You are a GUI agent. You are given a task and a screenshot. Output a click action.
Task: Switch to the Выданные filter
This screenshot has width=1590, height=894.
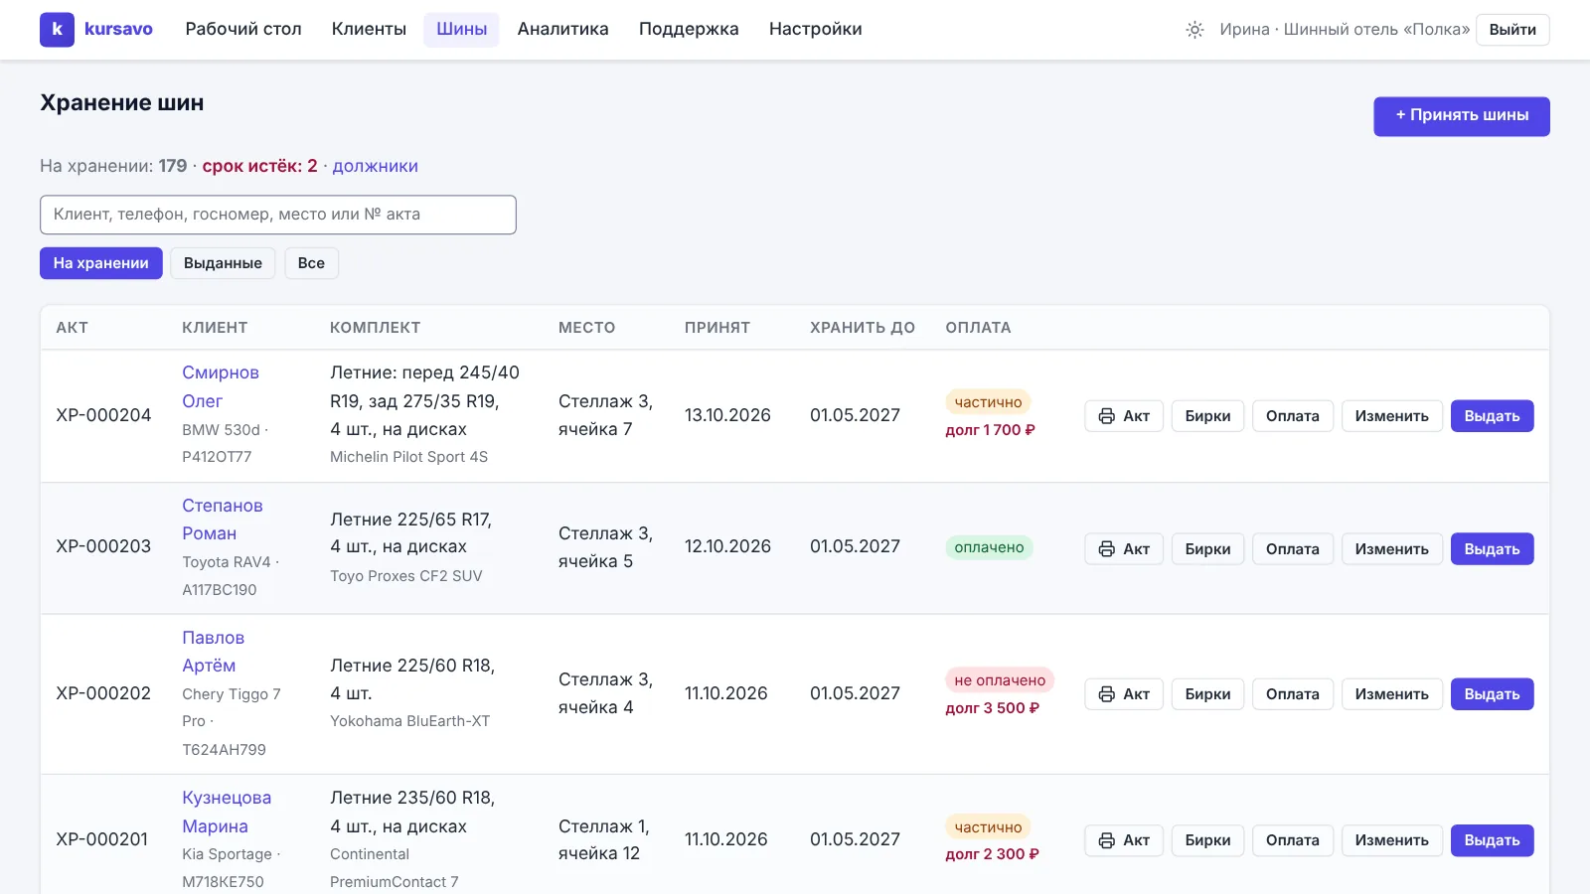[x=223, y=263]
